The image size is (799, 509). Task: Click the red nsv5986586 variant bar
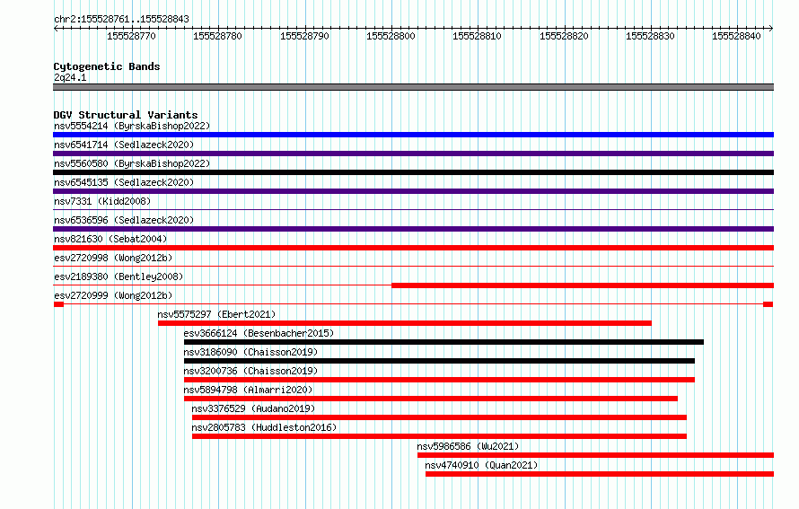coord(596,455)
